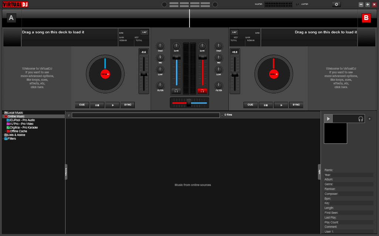Click TAP next to deck B BPM display

[x=234, y=32]
